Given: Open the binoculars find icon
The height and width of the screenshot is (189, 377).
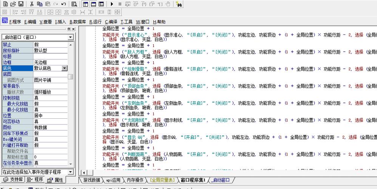Looking at the screenshot, I should [179, 4].
